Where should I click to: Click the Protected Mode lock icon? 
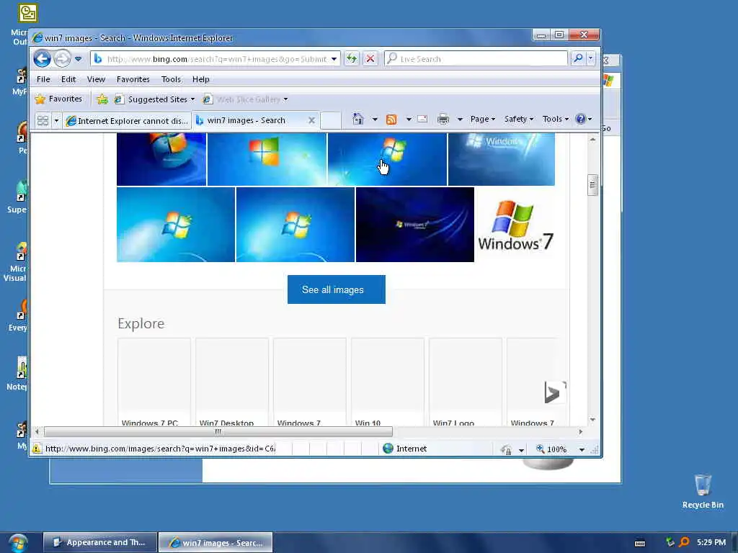pos(507,449)
